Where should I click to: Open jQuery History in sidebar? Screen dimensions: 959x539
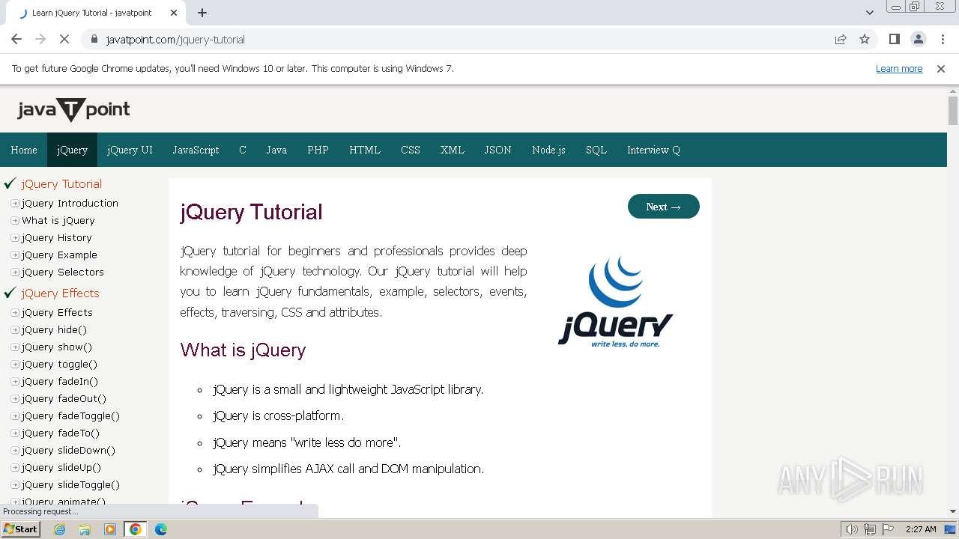point(57,237)
